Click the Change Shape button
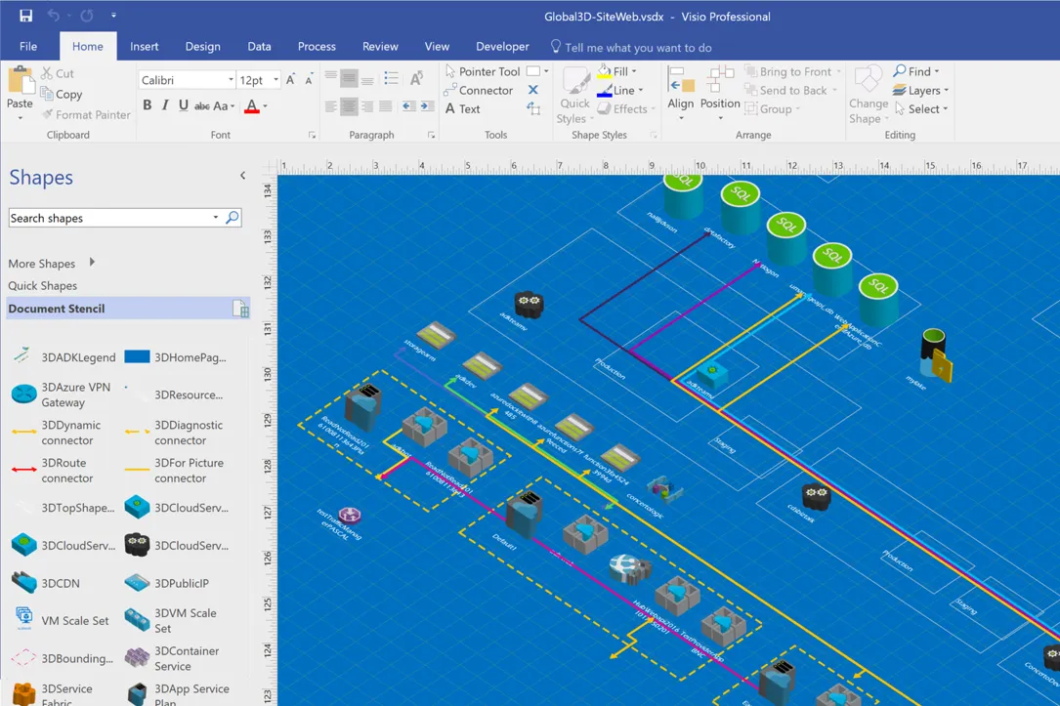 click(x=868, y=96)
